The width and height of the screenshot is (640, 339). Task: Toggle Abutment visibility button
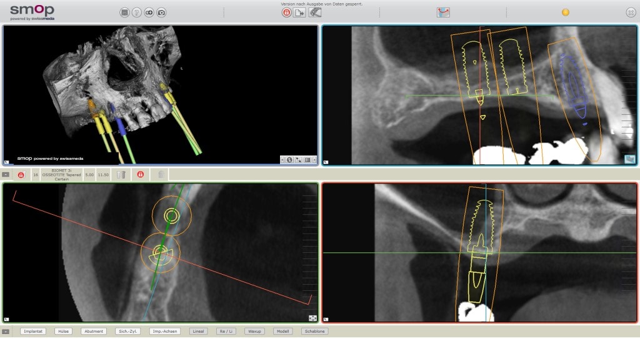(x=94, y=332)
